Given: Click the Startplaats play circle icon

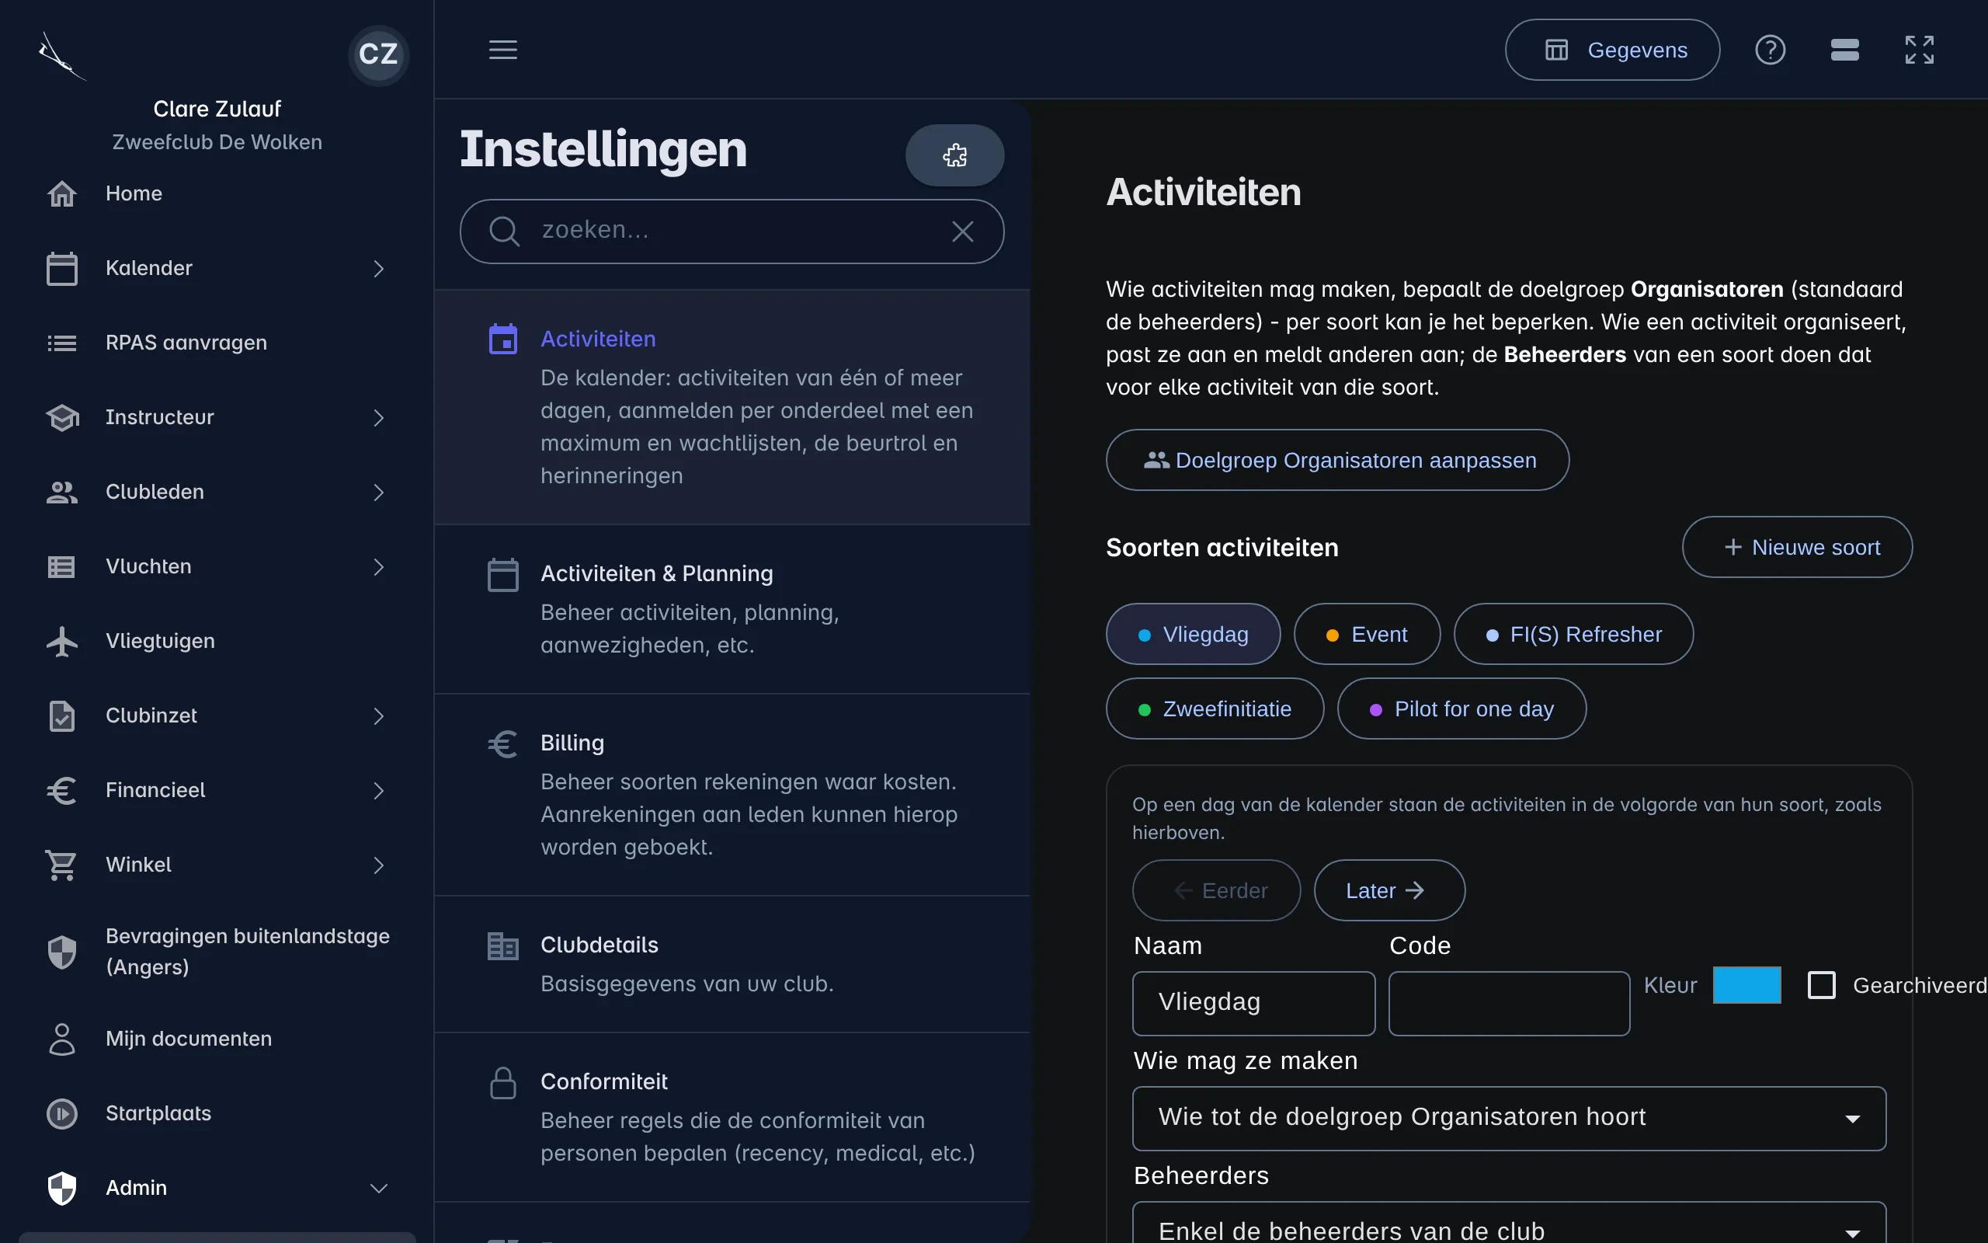Looking at the screenshot, I should [61, 1114].
